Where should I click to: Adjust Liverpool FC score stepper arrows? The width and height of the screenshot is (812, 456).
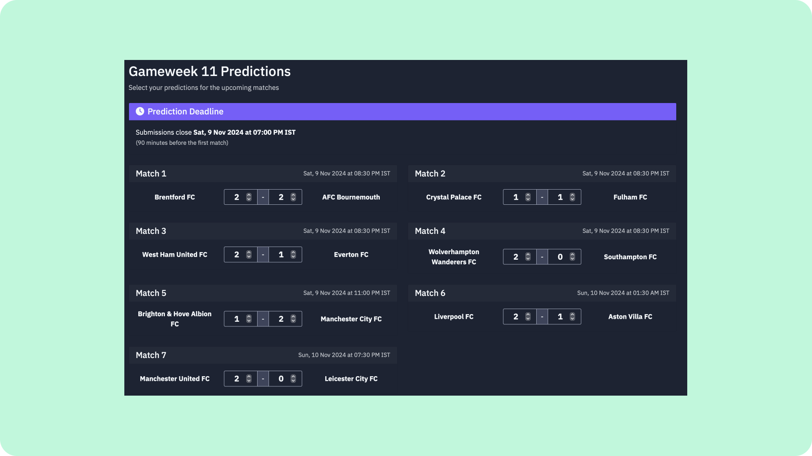click(x=528, y=317)
